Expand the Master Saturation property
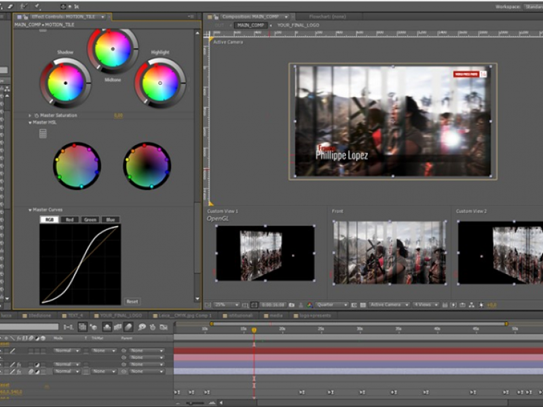 click(x=30, y=115)
